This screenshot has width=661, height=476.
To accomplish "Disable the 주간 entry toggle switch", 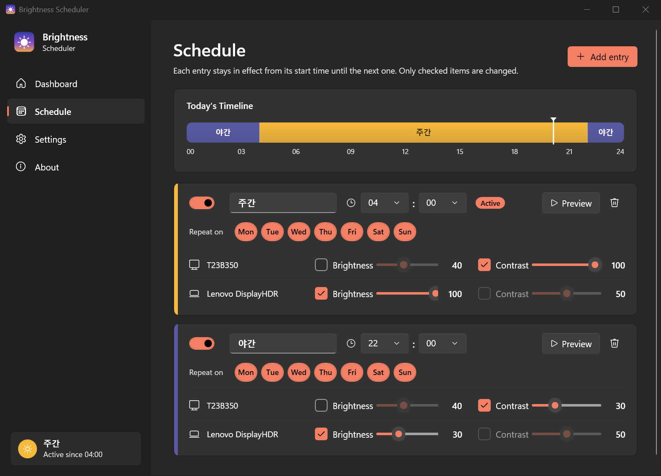I will pos(202,203).
